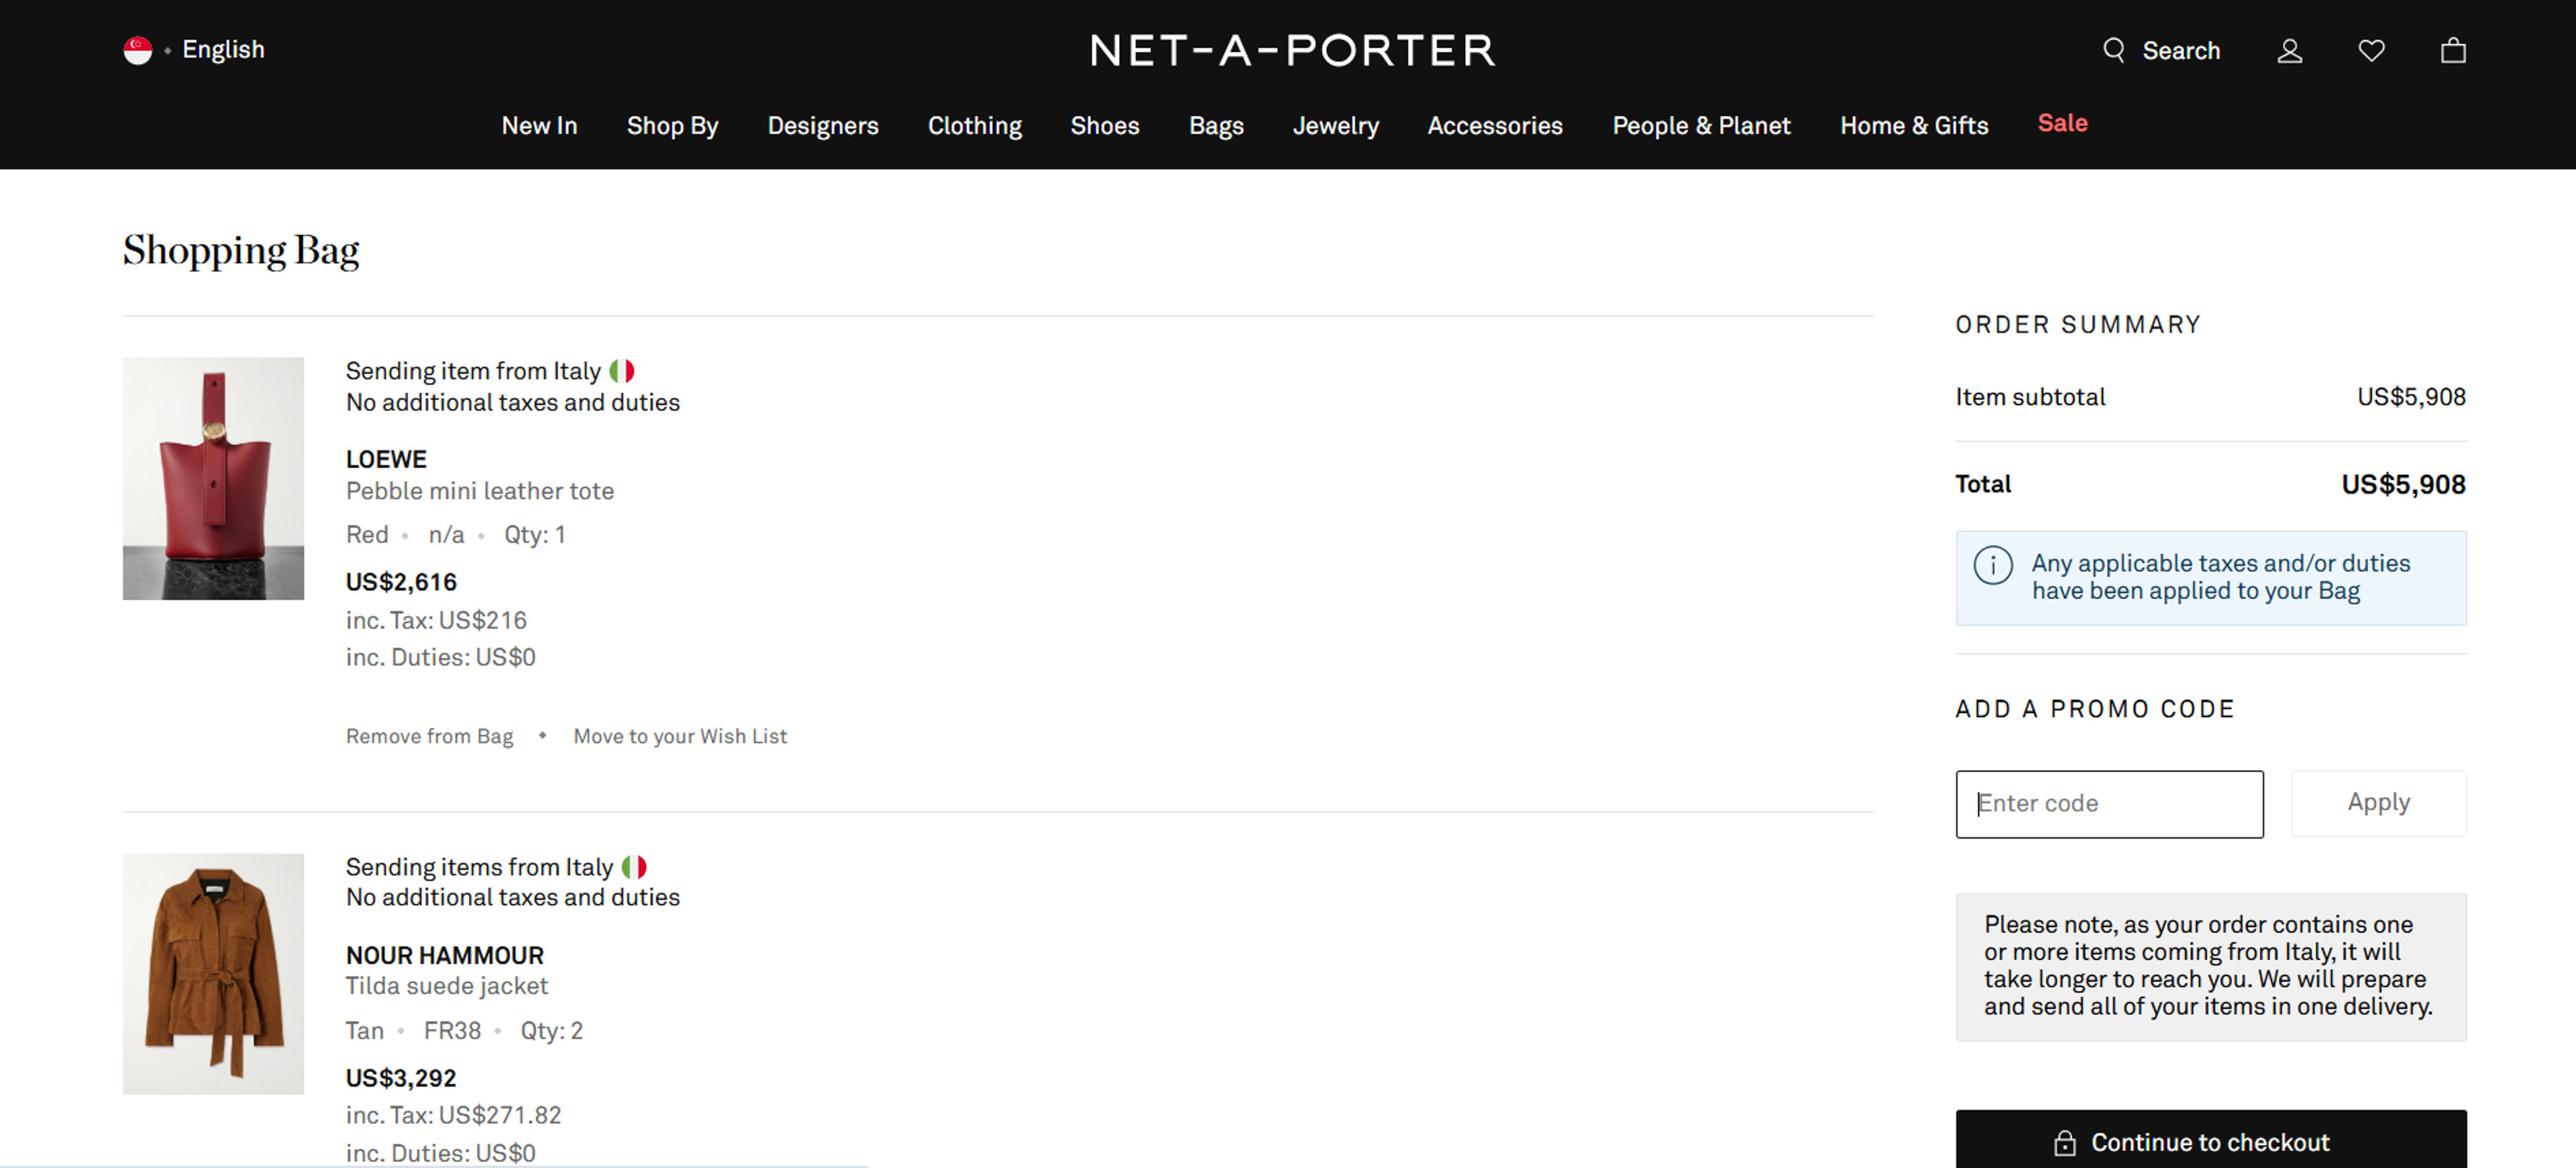The image size is (2576, 1168).
Task: Click 'inc. Tax: US$271.82' text
Action: click(454, 1115)
